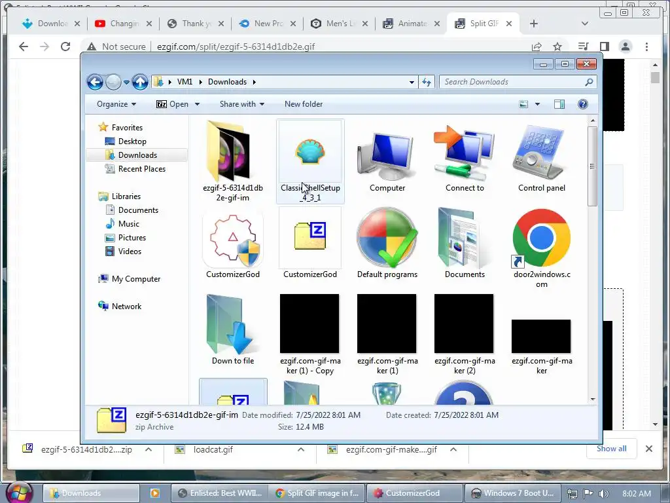Open the door2windows.com Chrome shortcut
This screenshot has height=503, width=670.
[541, 238]
